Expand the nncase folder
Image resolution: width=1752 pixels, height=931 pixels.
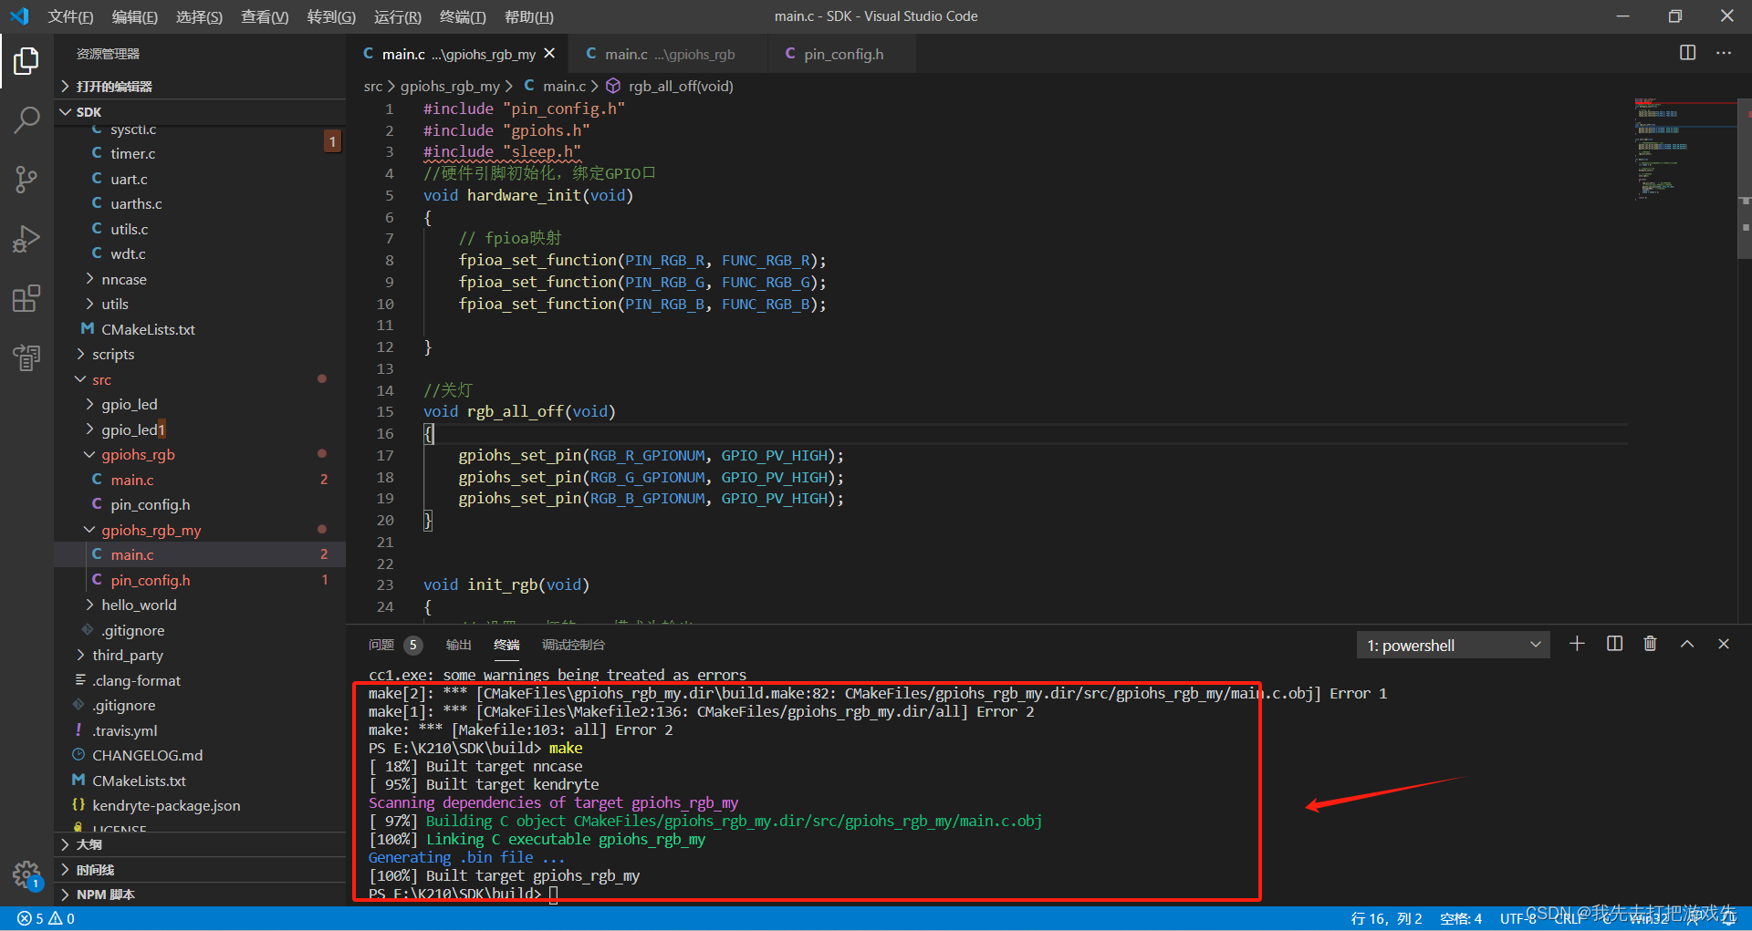[200, 279]
